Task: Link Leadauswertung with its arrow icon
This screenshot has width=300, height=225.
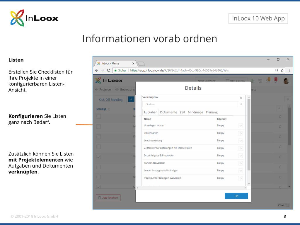Action: coord(241,141)
